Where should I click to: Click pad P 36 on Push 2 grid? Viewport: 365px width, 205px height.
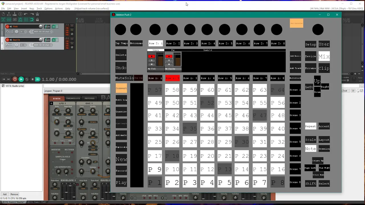click(207, 129)
